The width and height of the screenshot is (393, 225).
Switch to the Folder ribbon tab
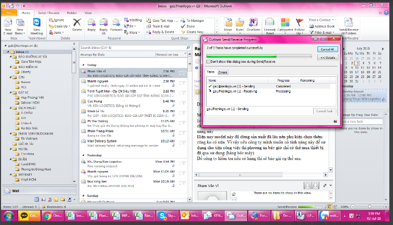[72, 13]
